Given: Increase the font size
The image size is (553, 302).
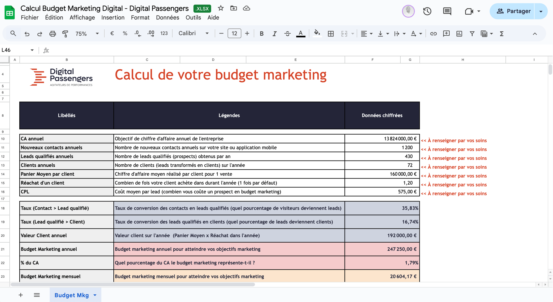Looking at the screenshot, I should click(247, 33).
